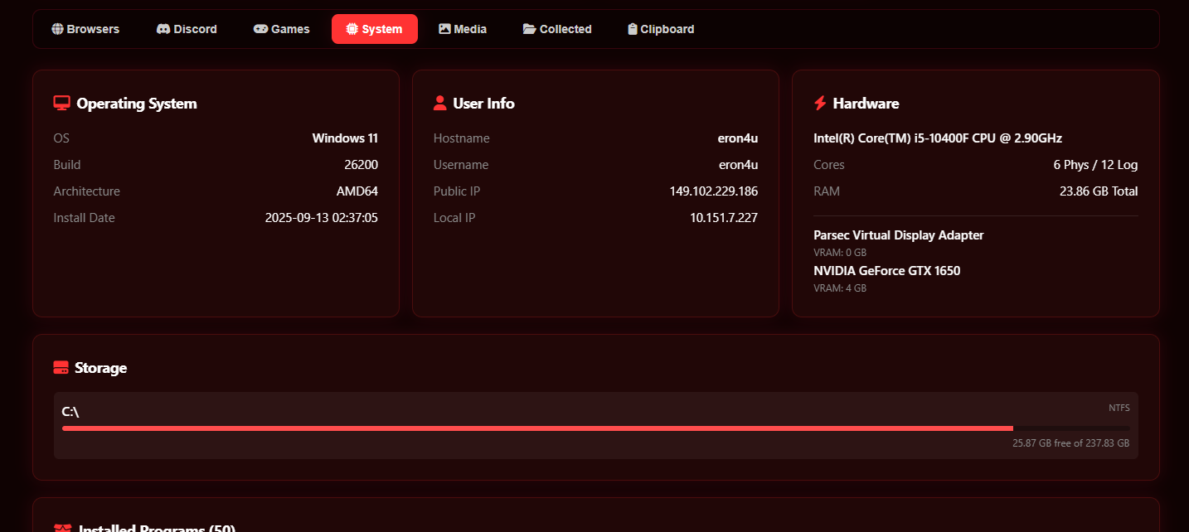Click the C:\ drive usage bar

pos(595,428)
